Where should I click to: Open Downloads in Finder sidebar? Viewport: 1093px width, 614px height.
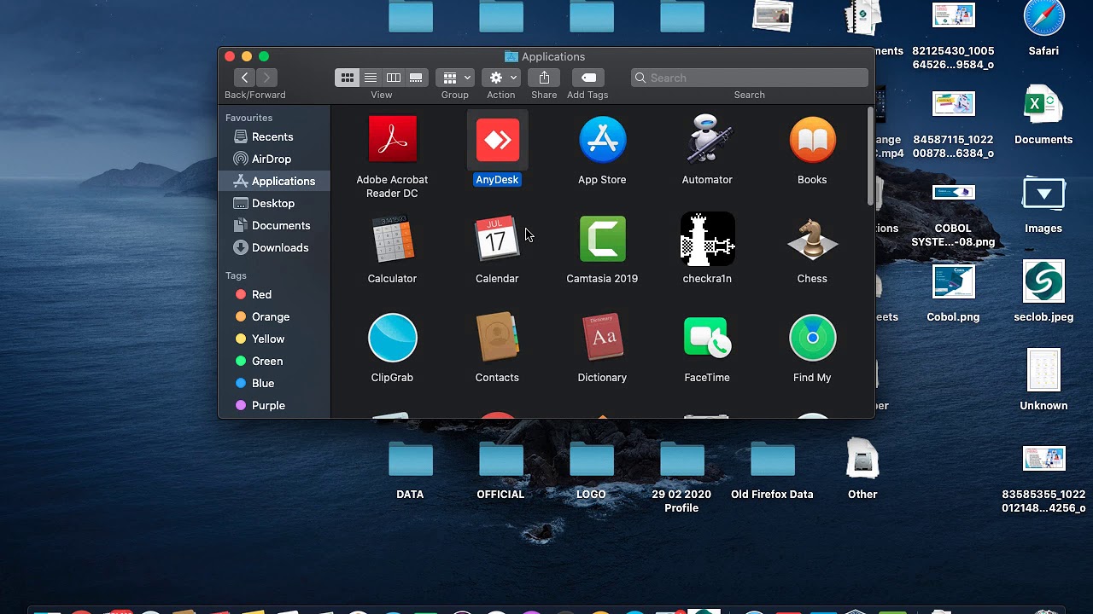point(274,247)
